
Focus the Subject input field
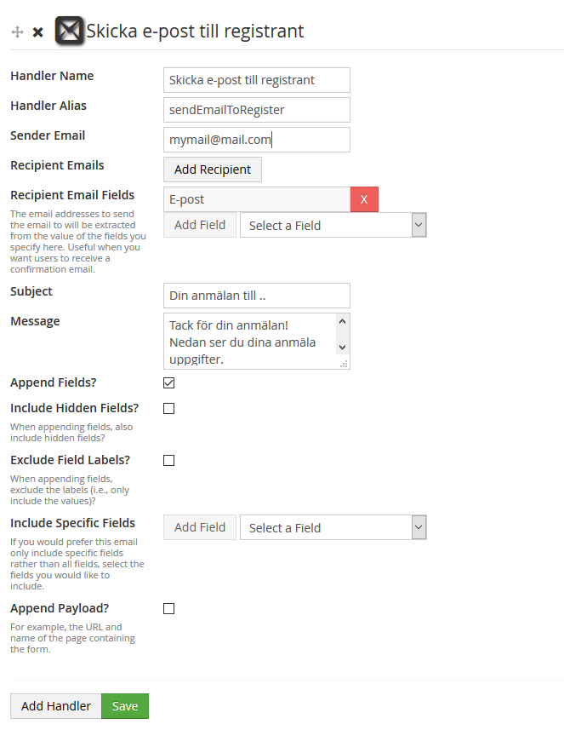pyautogui.click(x=257, y=296)
